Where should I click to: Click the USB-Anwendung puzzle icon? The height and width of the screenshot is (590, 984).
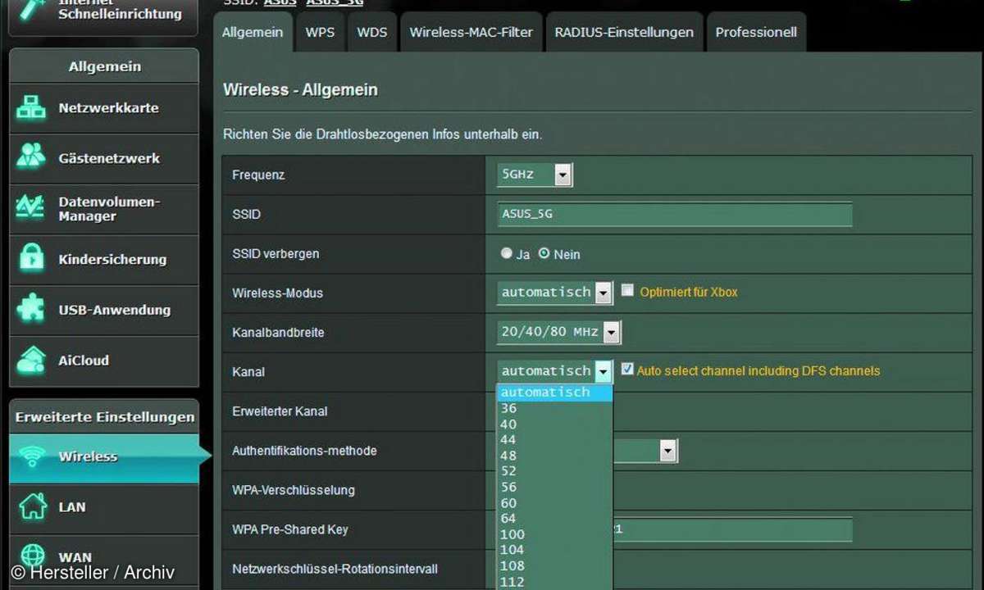click(x=31, y=310)
